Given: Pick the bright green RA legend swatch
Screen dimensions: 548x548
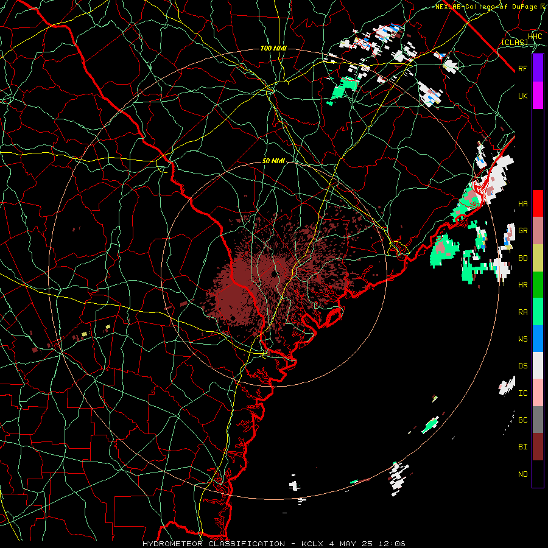Looking at the screenshot, I should tap(538, 312).
